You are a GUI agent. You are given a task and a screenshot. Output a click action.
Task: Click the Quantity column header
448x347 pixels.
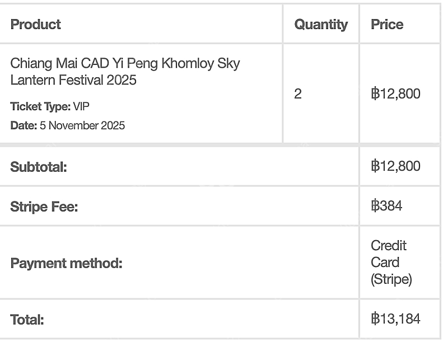point(321,25)
